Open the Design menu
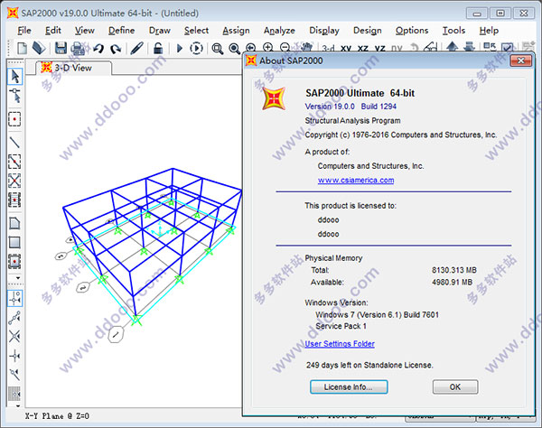This screenshot has height=428, width=542. [x=368, y=31]
